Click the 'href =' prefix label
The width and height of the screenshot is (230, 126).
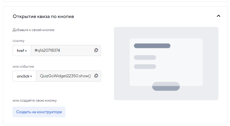pos(22,51)
